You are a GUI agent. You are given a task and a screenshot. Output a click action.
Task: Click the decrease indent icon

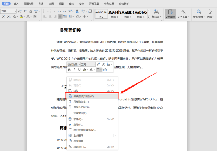(59, 11)
